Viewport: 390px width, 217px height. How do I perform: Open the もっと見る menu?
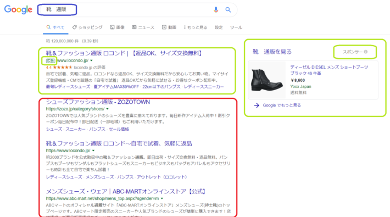[x=196, y=27]
